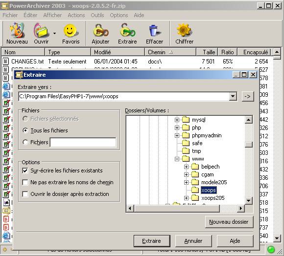This screenshot has height=256, width=284.
Task: Select the xoops folder in tree
Action: tap(209, 190)
